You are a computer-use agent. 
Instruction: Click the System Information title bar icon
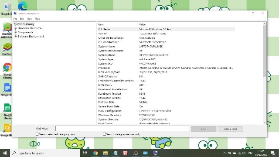(15, 14)
